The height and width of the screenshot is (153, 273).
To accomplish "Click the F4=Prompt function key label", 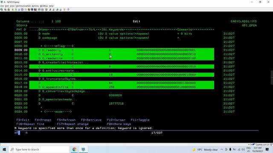I will (x=43, y=120).
